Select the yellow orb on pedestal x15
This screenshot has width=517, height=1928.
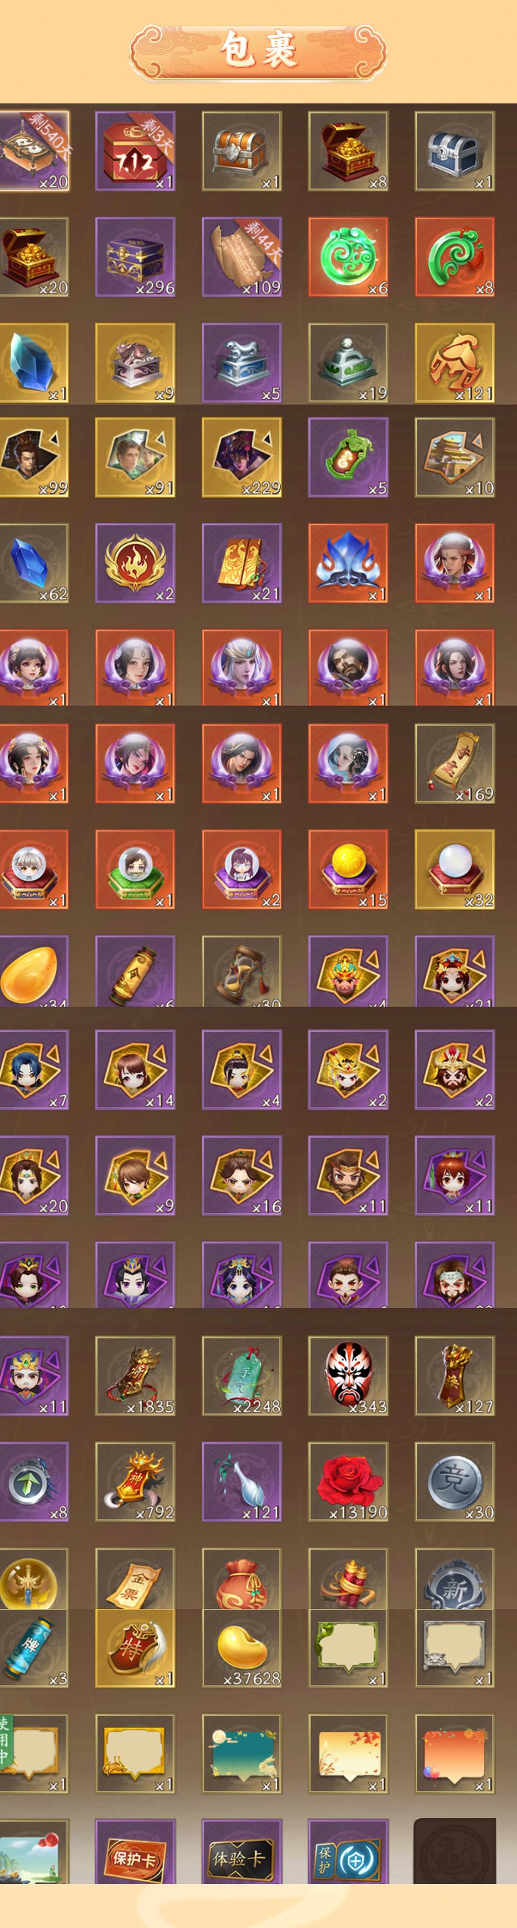coord(348,869)
